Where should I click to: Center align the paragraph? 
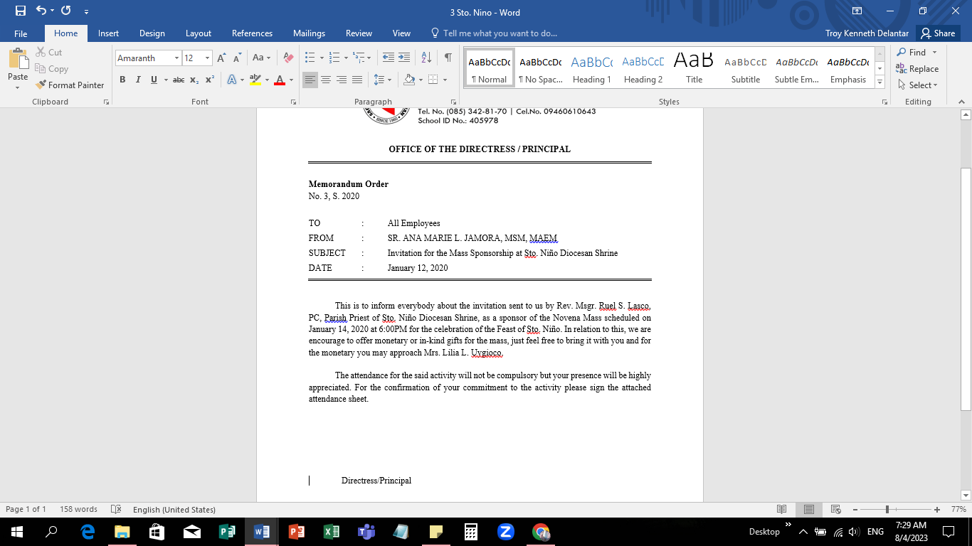pyautogui.click(x=326, y=80)
